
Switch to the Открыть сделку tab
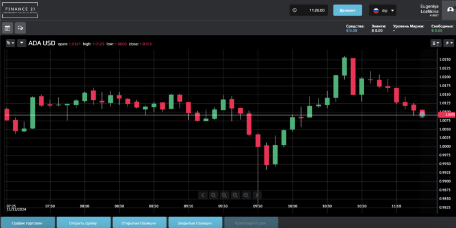83,223
